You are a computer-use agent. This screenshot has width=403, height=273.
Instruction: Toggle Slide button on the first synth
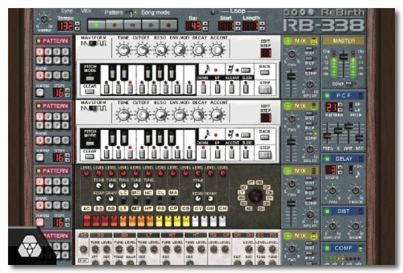click(x=246, y=89)
